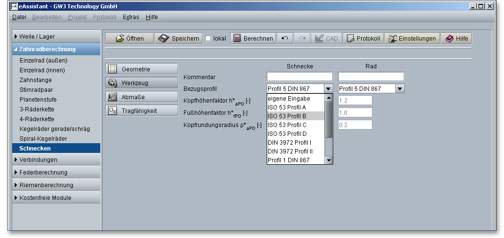The width and height of the screenshot is (504, 238).
Task: Select Stirnradpaar in the sidebar
Action: click(x=35, y=89)
